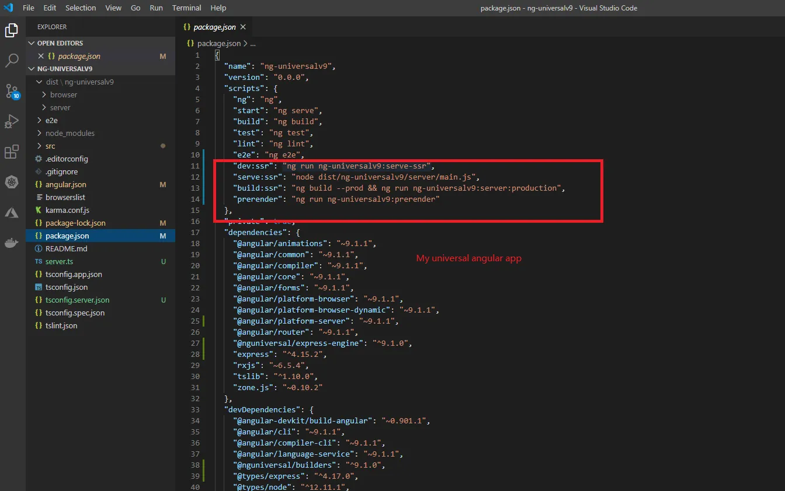The image size is (785, 491).
Task: Open the Extensions view
Action: pyautogui.click(x=12, y=152)
